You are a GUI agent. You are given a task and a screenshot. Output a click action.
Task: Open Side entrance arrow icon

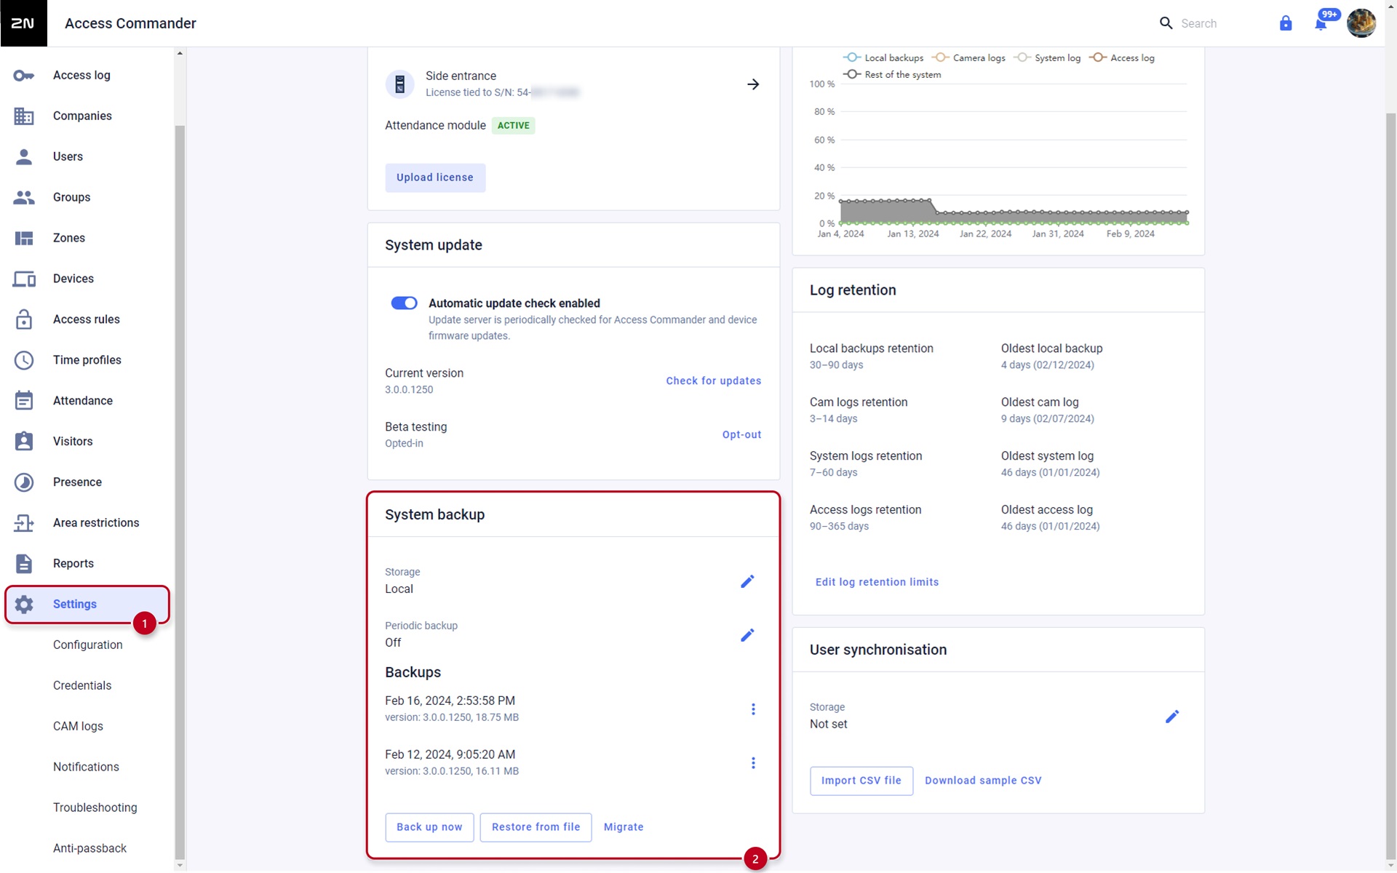click(x=753, y=84)
